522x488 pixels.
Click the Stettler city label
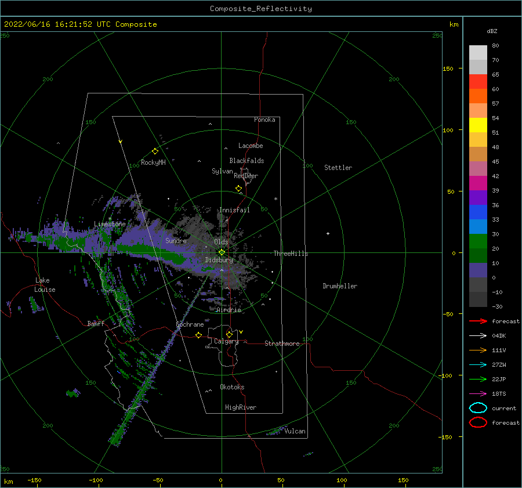338,168
